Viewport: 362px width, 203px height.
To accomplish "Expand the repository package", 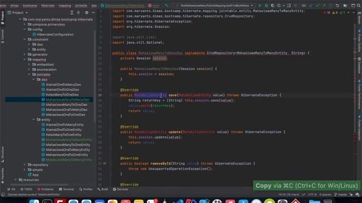I will click(25, 165).
